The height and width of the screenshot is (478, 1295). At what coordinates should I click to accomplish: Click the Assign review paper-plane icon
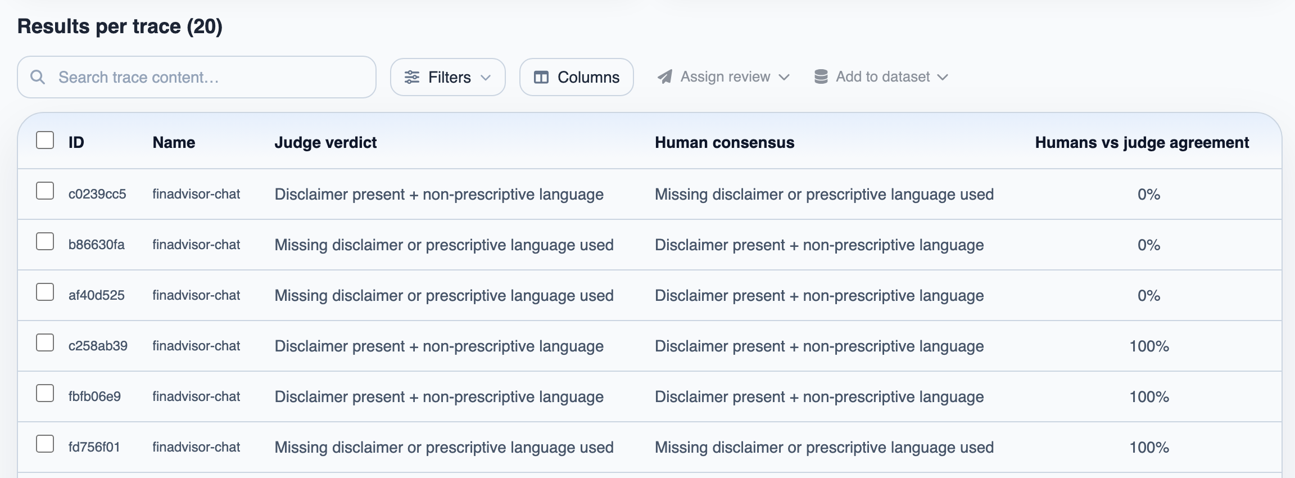pyautogui.click(x=665, y=76)
